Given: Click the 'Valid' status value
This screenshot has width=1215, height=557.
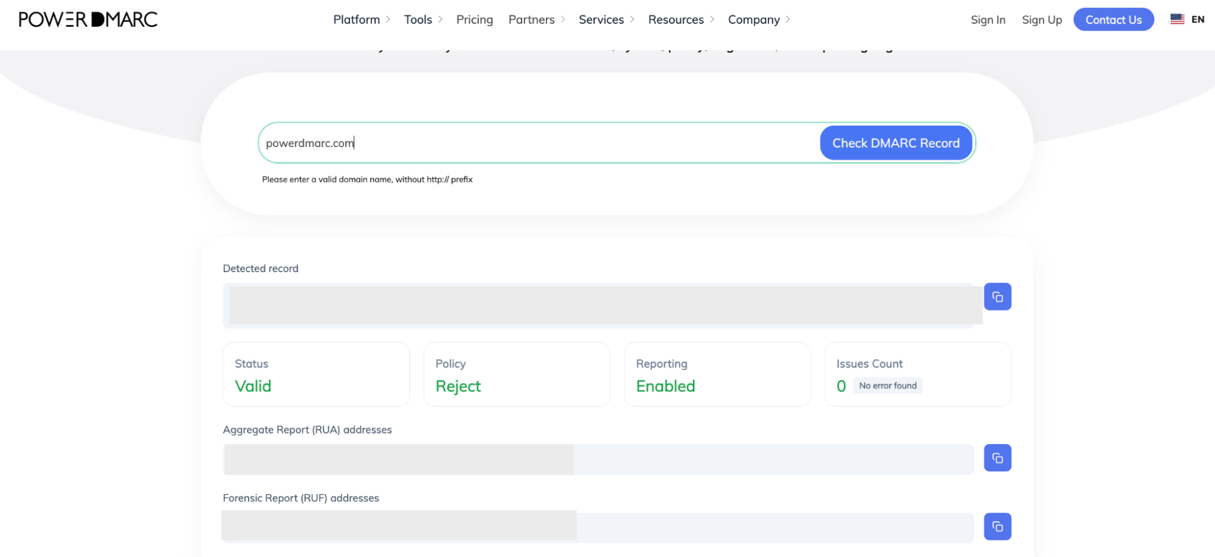Looking at the screenshot, I should point(253,386).
